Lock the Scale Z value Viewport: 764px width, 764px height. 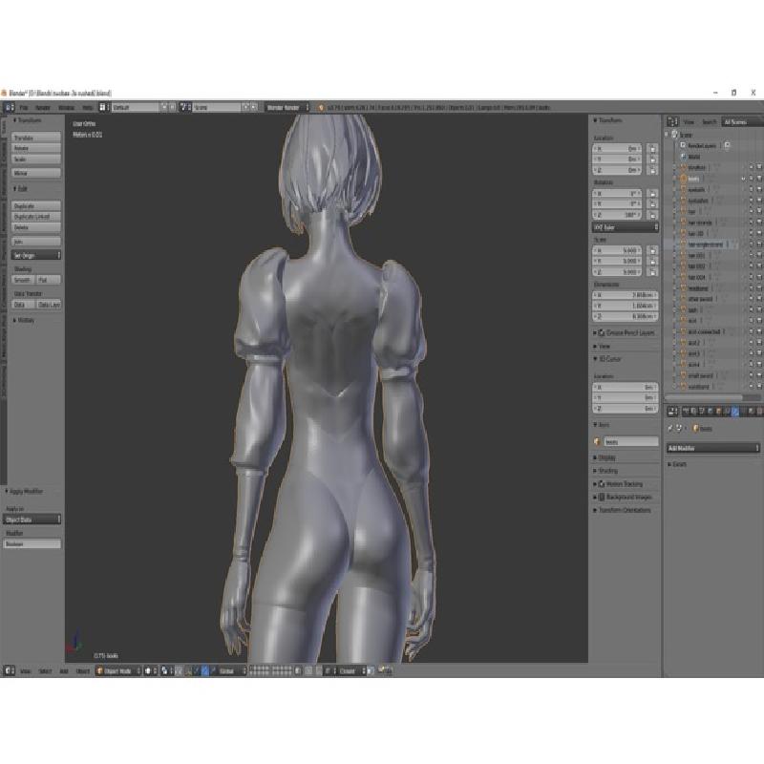point(652,272)
